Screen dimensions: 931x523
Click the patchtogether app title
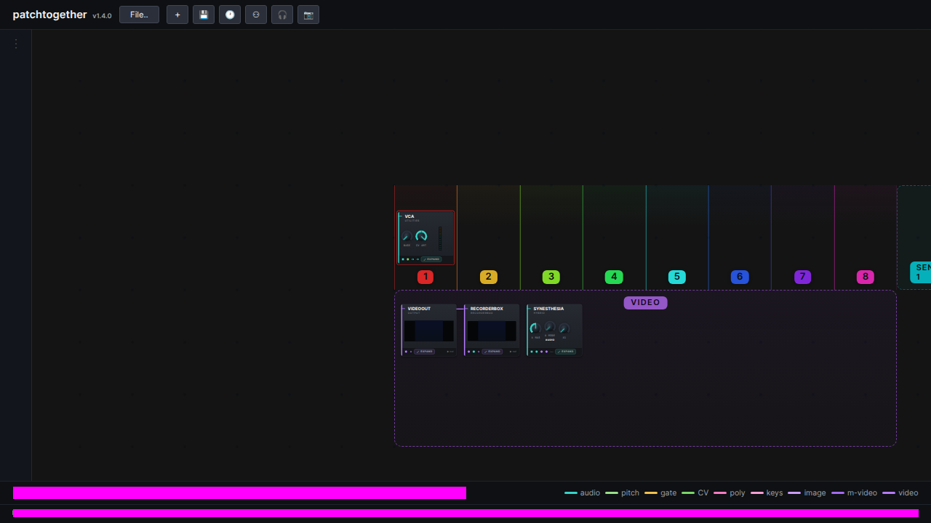pos(49,15)
